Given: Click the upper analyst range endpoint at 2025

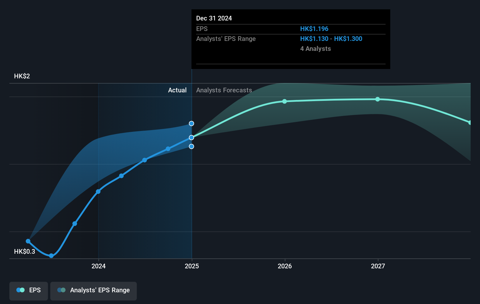Looking at the screenshot, I should (x=191, y=123).
